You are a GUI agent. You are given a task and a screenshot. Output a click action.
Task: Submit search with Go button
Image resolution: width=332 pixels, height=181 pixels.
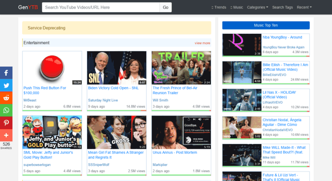click(x=165, y=7)
